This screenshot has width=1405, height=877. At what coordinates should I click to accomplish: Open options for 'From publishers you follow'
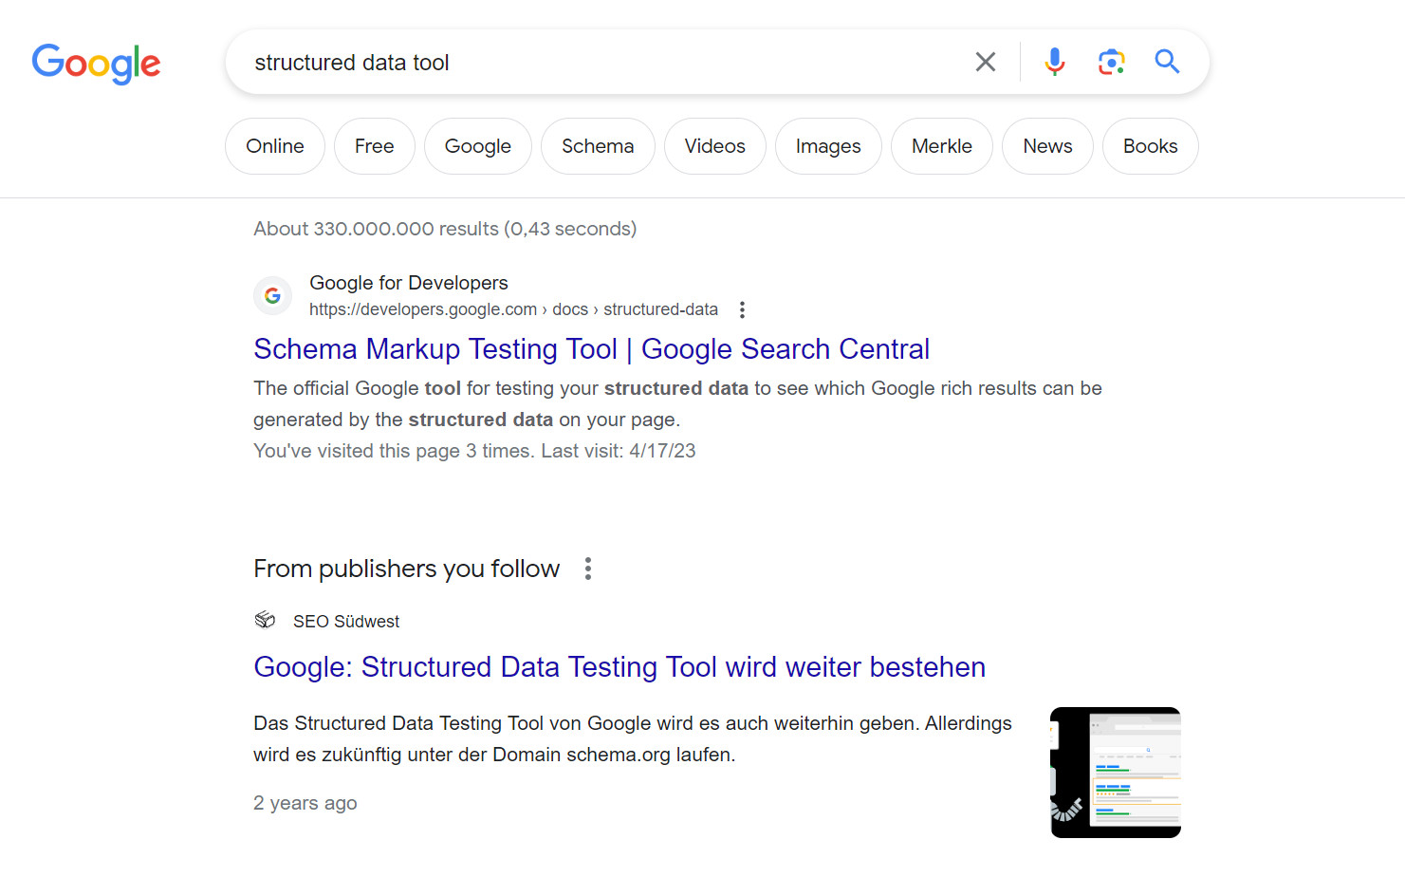pyautogui.click(x=588, y=568)
